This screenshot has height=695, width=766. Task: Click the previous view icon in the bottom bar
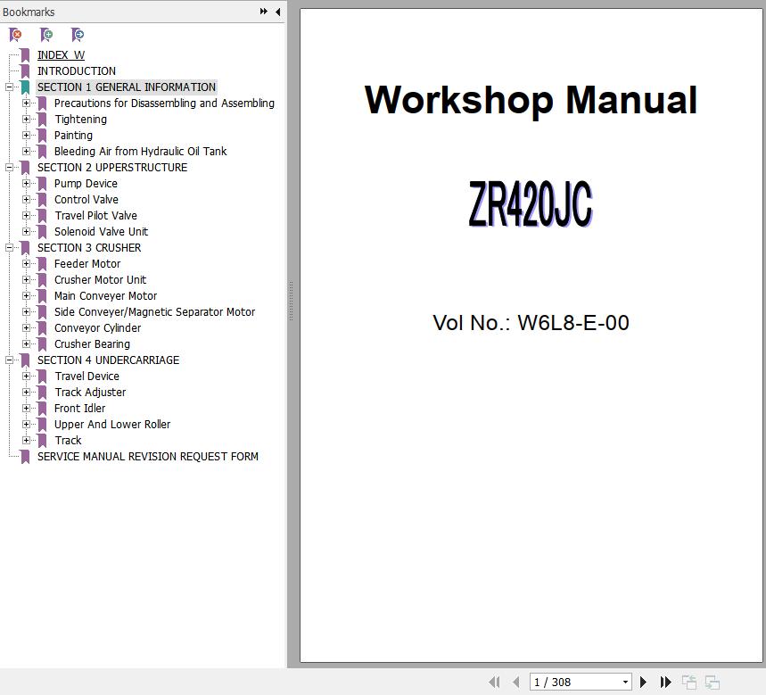688,683
